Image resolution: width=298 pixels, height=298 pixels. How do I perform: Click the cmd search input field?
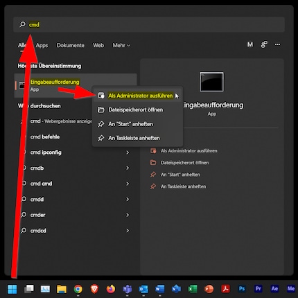point(149,24)
